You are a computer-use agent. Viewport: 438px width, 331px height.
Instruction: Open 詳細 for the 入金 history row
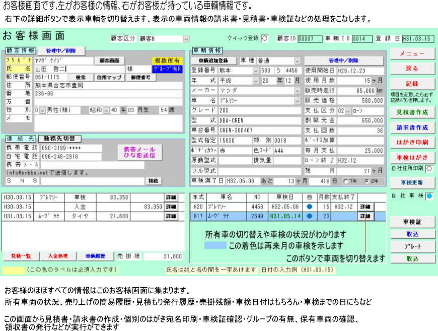point(171,207)
